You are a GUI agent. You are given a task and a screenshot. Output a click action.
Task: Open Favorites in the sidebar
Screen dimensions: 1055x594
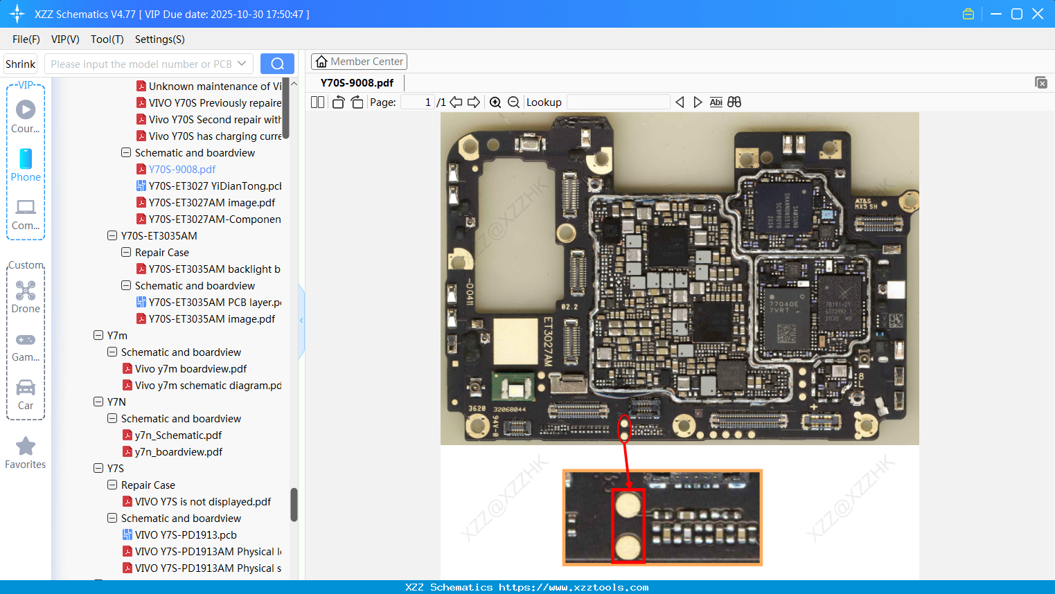(26, 453)
